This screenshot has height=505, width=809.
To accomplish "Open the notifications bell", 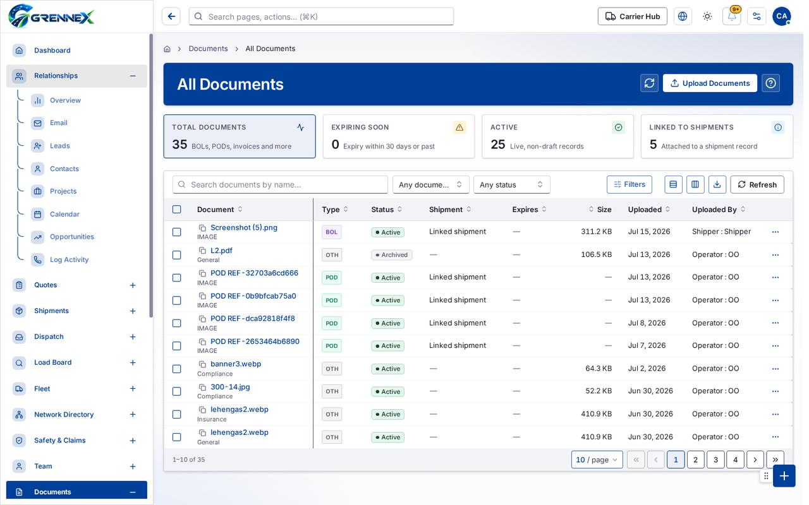I will click(x=732, y=16).
